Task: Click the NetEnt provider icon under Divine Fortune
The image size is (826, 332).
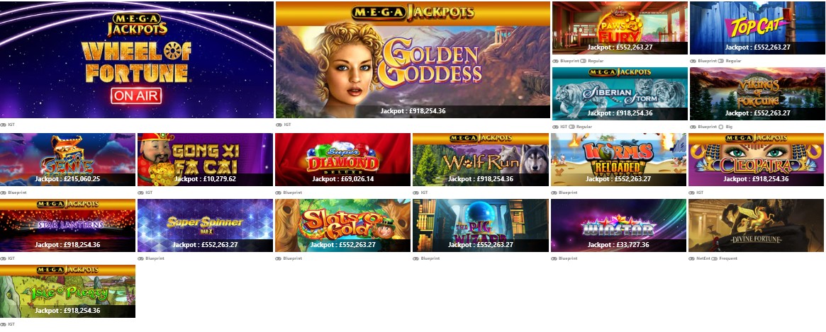Action: click(x=692, y=258)
